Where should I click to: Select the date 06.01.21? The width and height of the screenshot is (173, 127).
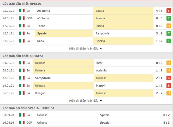tap(8, 93)
